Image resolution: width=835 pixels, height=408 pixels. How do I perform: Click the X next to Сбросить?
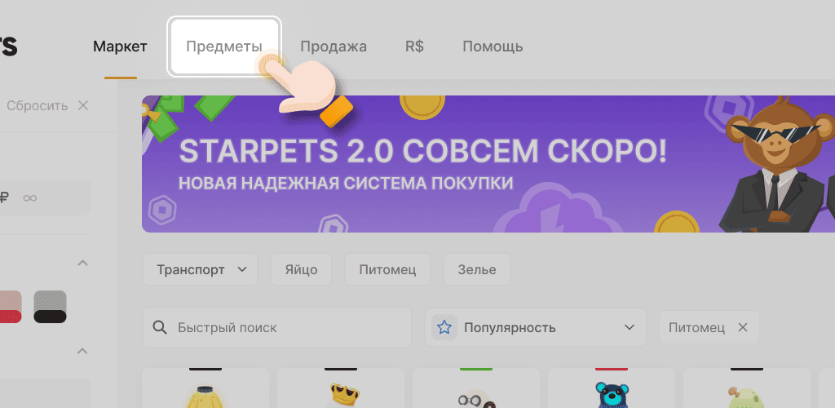(82, 105)
